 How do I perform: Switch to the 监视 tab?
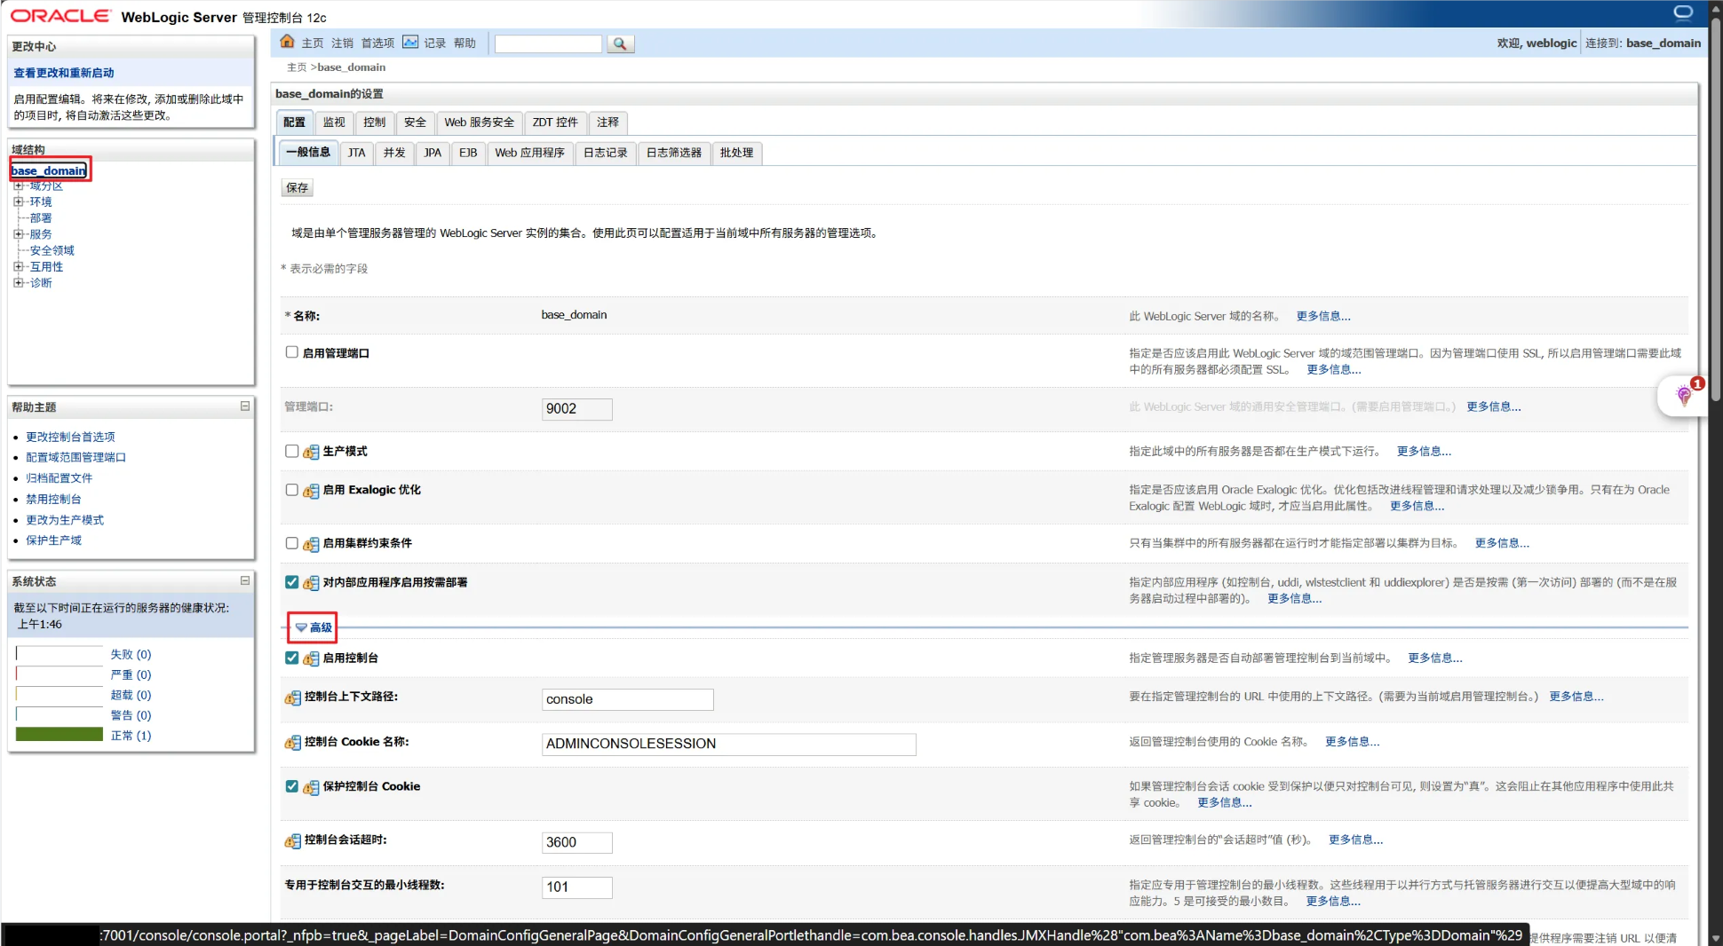[334, 122]
